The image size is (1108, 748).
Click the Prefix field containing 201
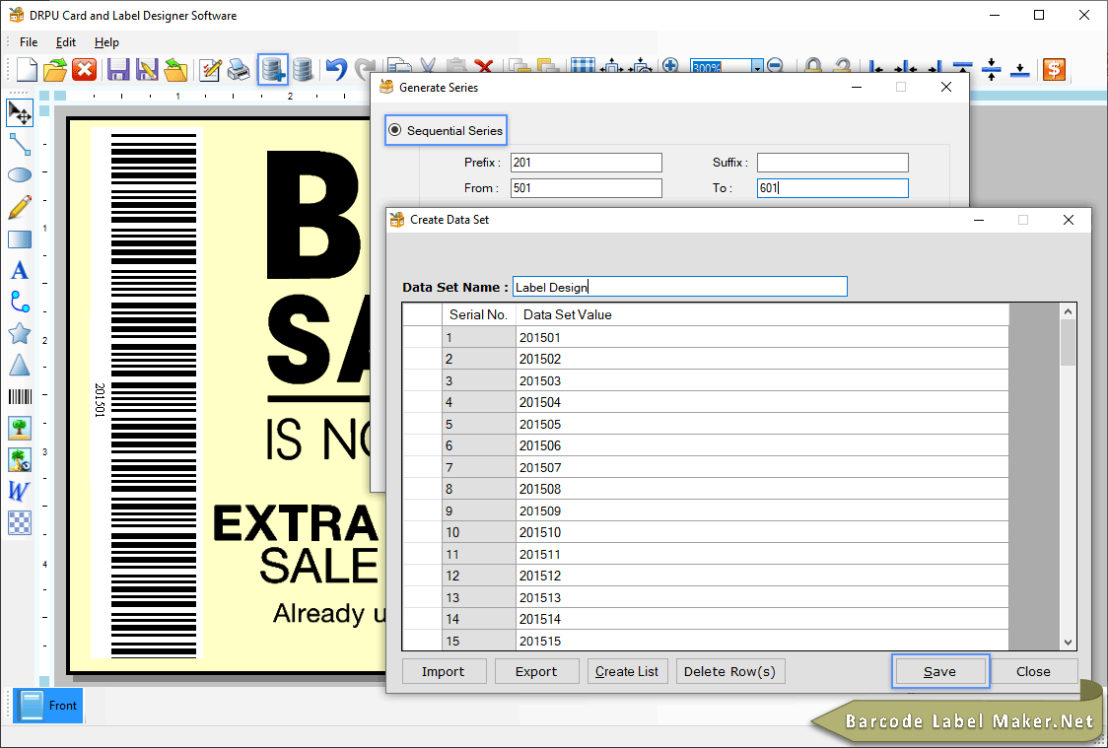[586, 163]
